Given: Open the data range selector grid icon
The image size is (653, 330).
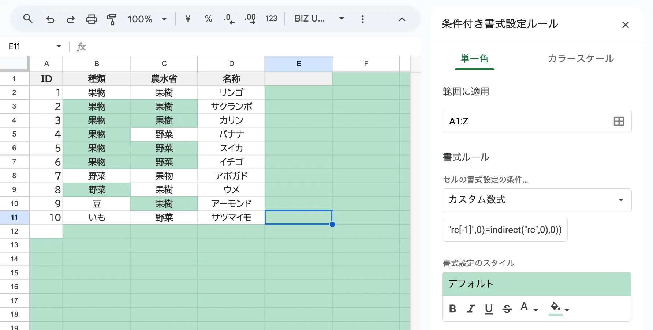Looking at the screenshot, I should 619,122.
